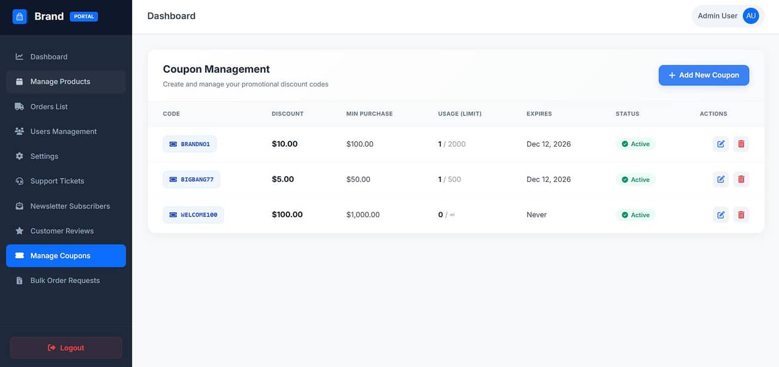Open Manage Products in the sidebar

click(x=66, y=81)
